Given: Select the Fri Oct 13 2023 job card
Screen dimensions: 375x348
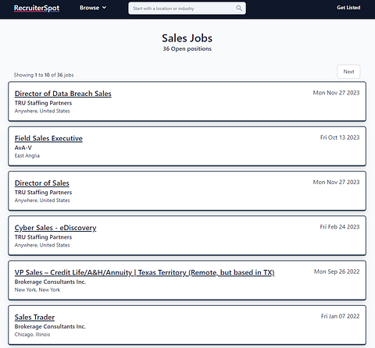Looking at the screenshot, I should pos(187,146).
